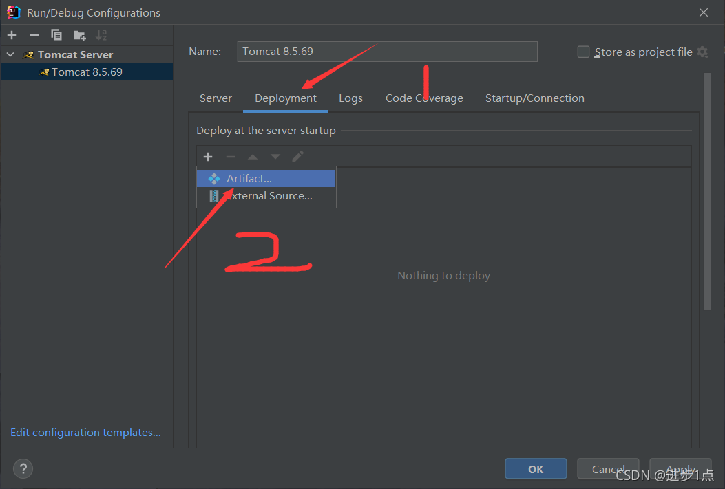725x489 pixels.
Task: Sort configurations alphabetically
Action: click(x=101, y=35)
